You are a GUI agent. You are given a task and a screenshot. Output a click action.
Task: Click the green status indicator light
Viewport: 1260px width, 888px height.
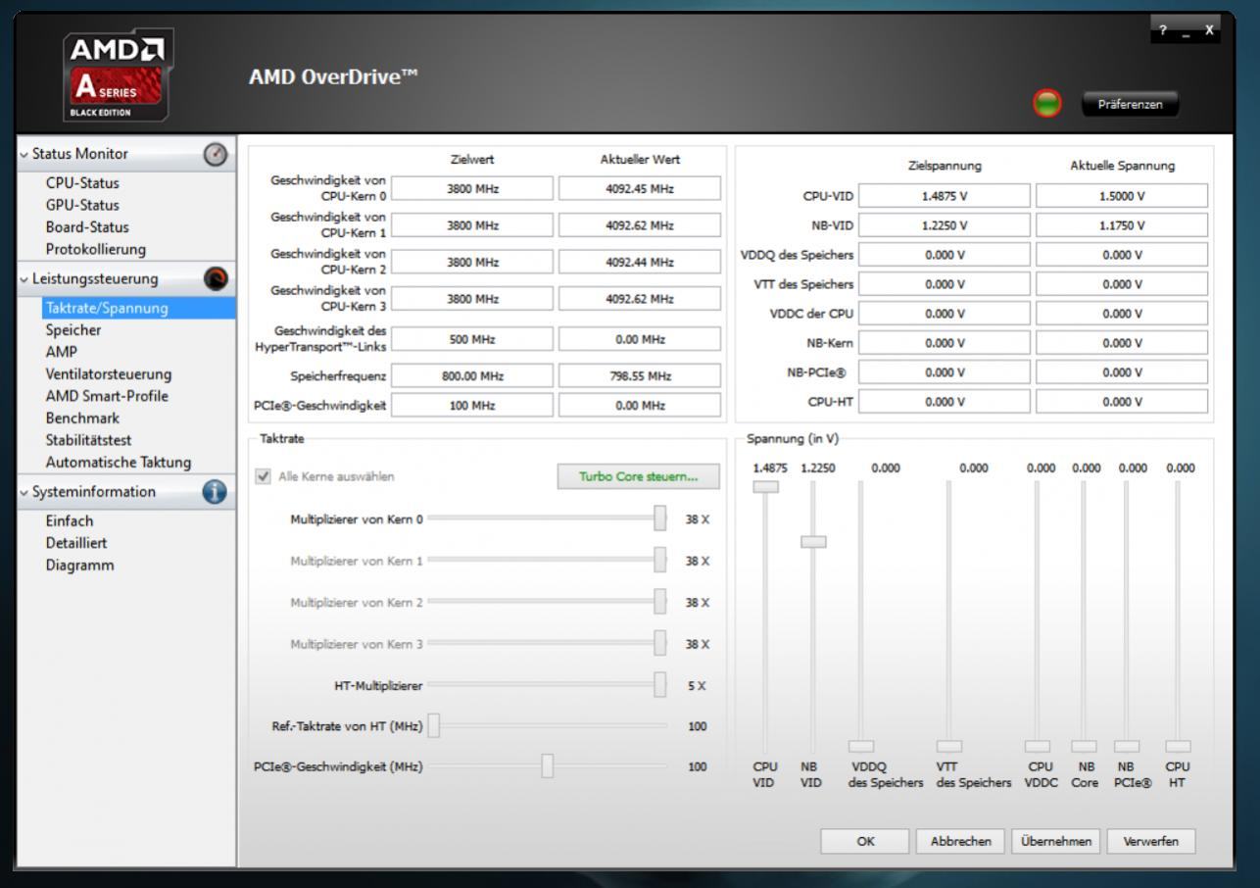pos(1048,103)
